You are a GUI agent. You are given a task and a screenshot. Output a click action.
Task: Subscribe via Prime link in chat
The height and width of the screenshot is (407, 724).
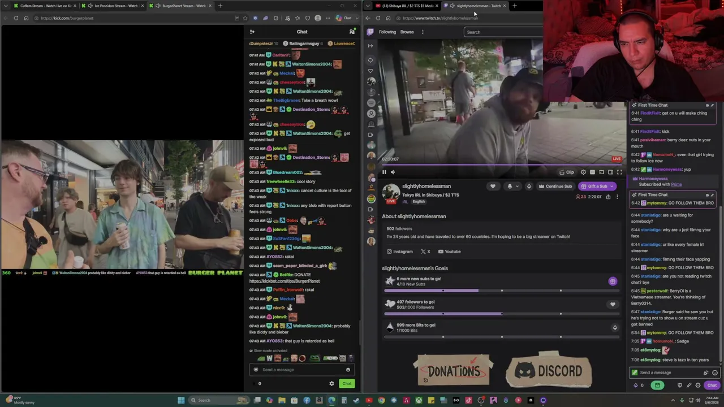coord(676,184)
